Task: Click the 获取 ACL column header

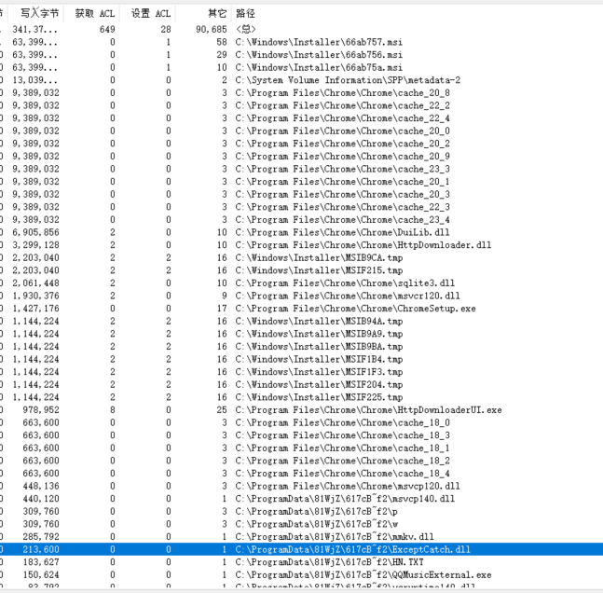Action: [x=95, y=14]
